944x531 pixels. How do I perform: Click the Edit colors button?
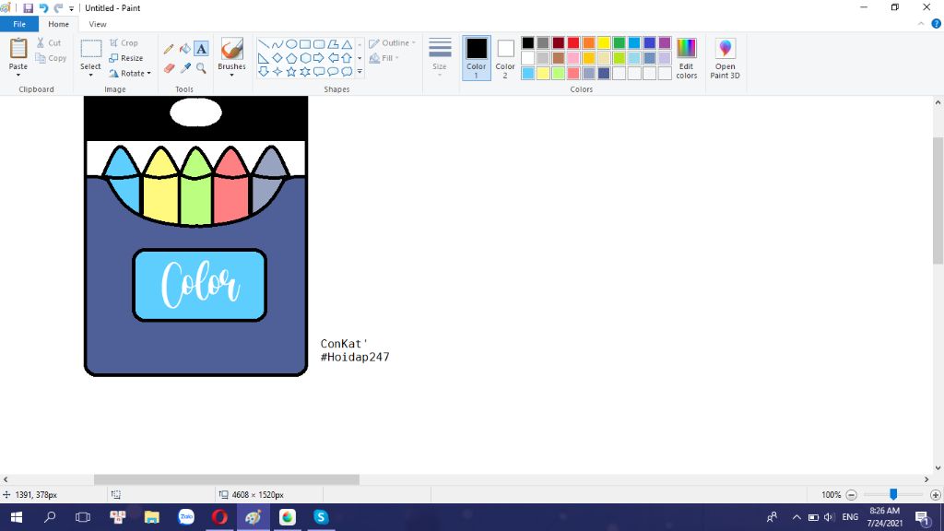tap(686, 58)
